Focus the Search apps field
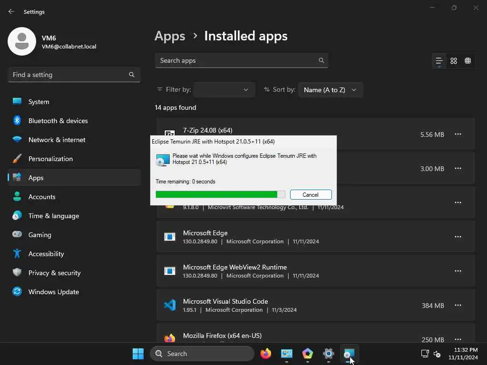487x365 pixels. (x=242, y=60)
